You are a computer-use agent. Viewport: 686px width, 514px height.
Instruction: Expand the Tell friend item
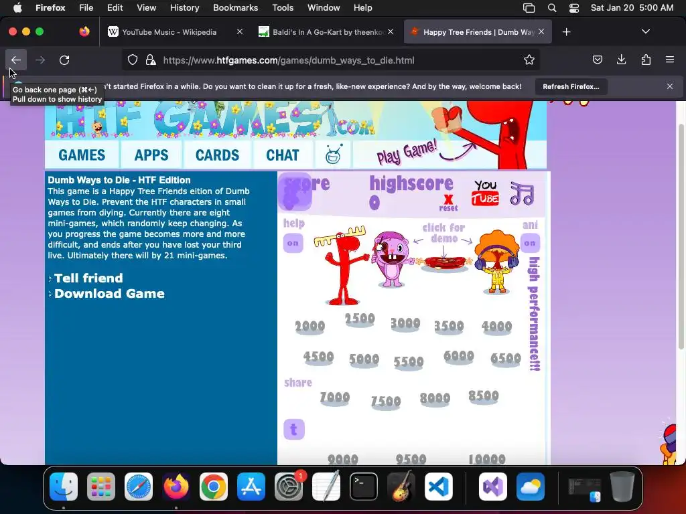pos(88,278)
